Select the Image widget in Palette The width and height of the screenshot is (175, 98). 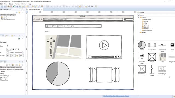(x=152, y=57)
